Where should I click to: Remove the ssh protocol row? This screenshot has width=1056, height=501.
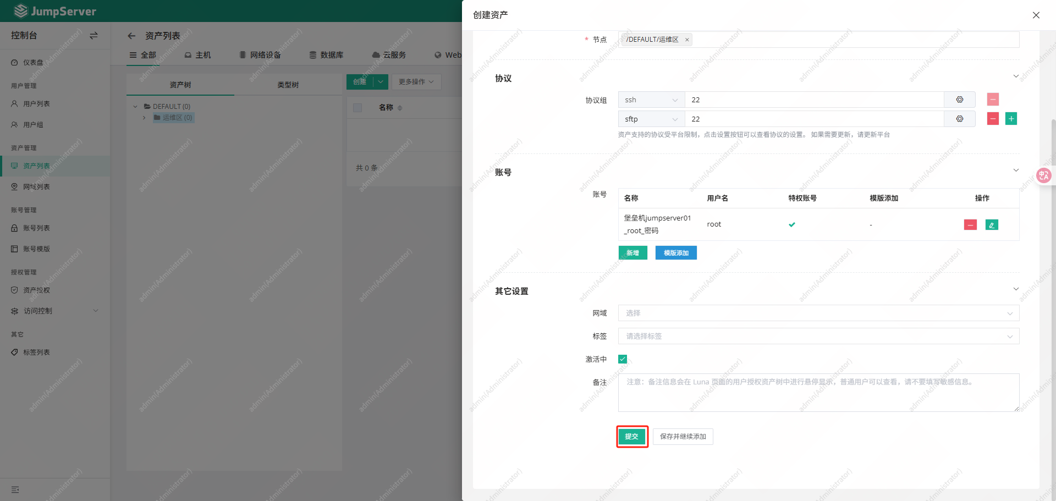pos(993,100)
